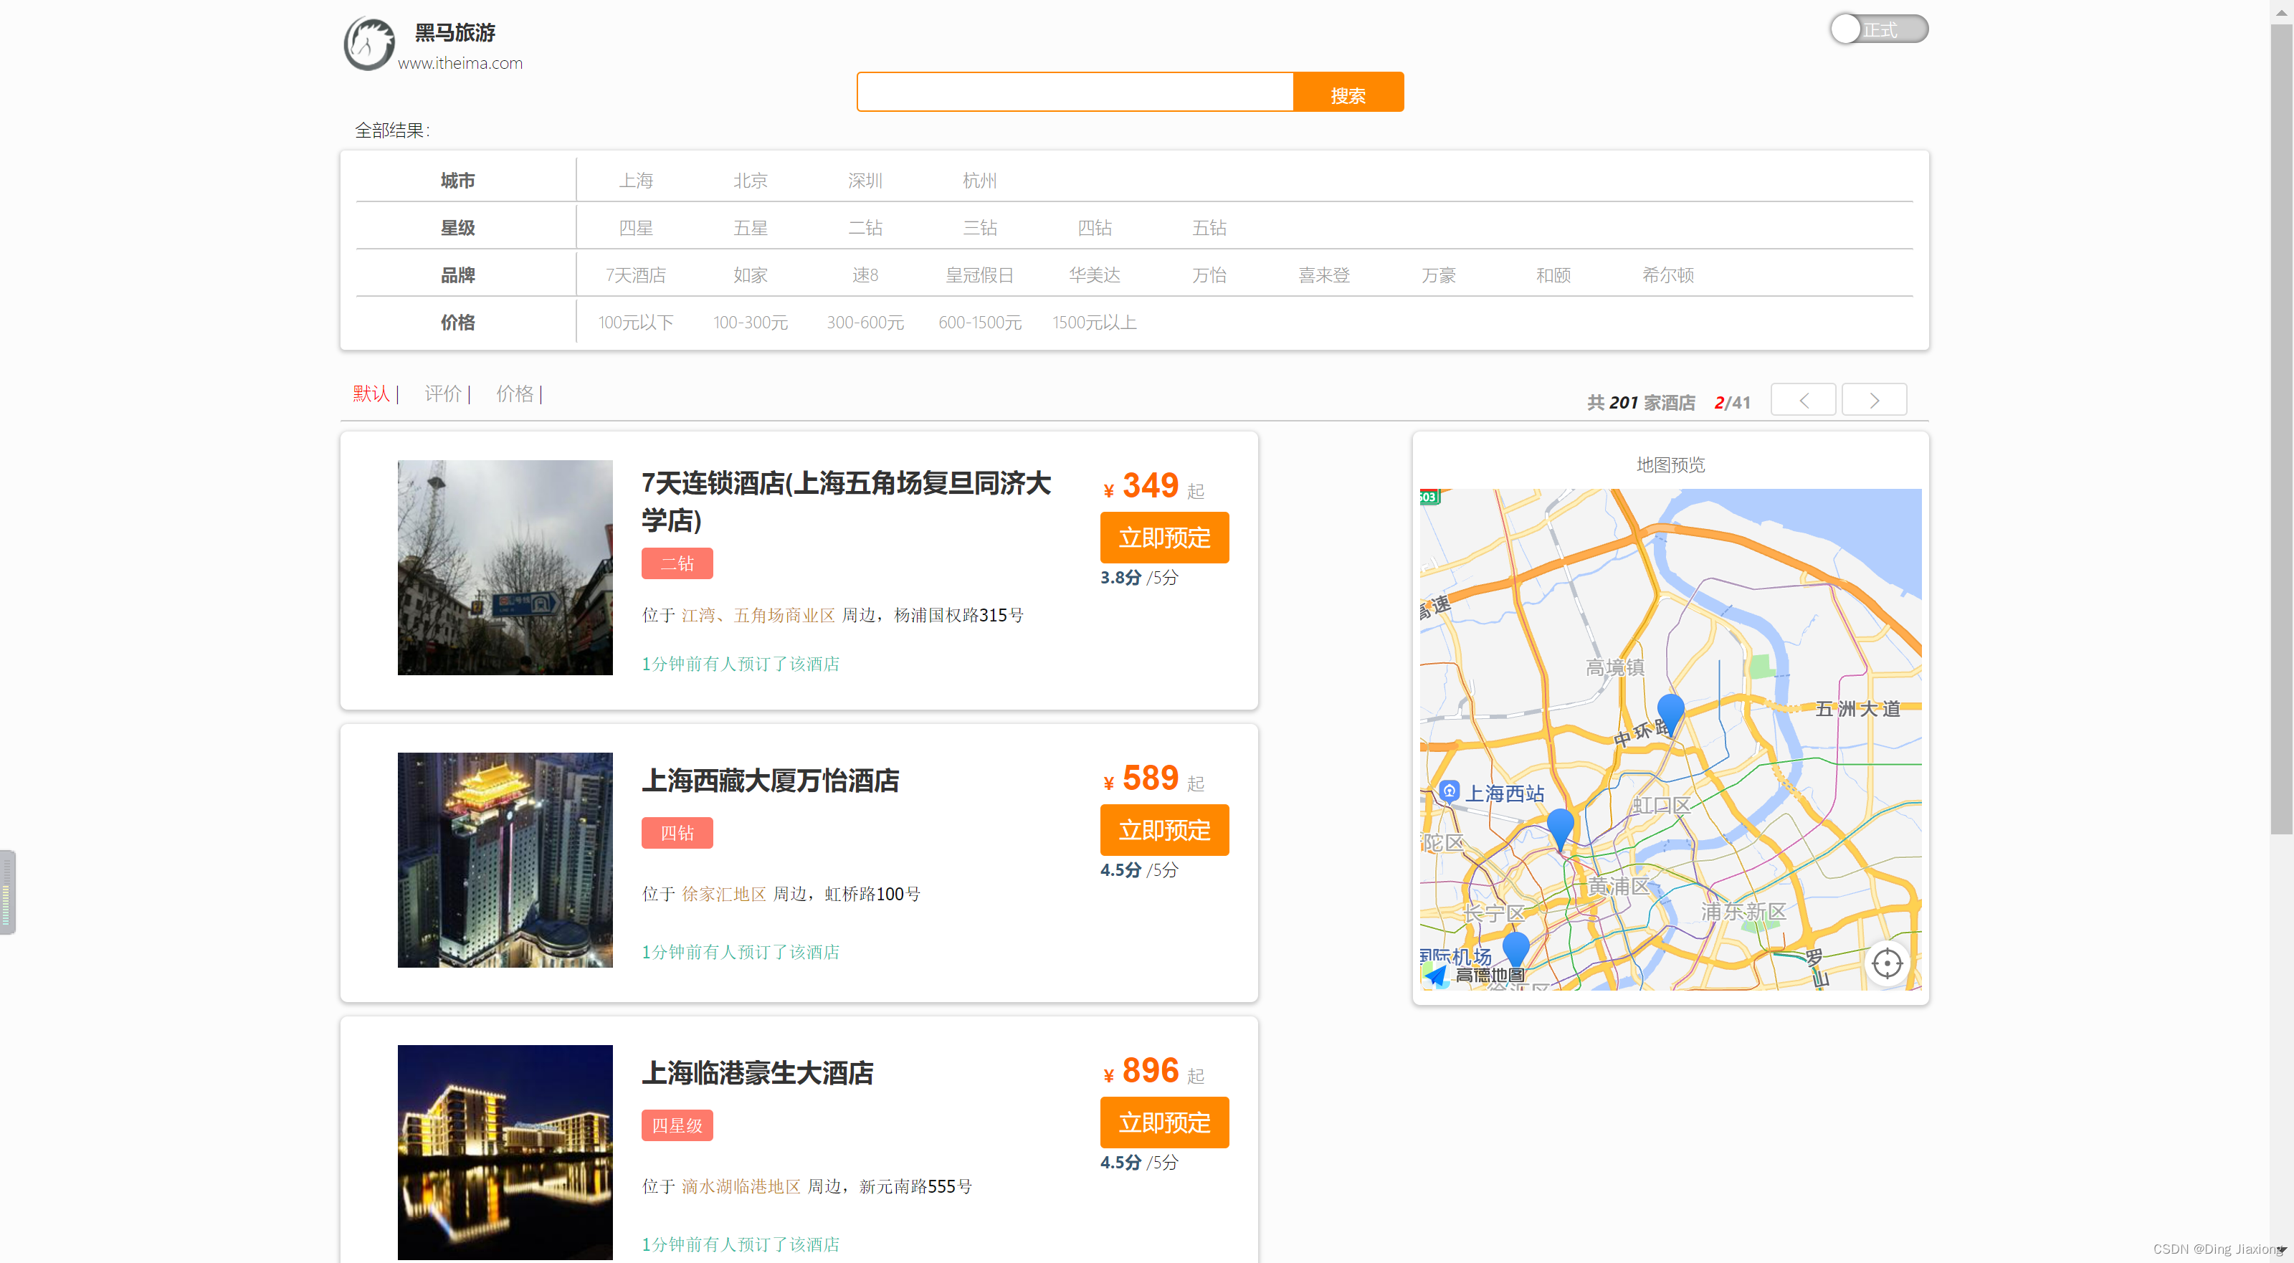Choose brand 和颐

tap(1554, 275)
